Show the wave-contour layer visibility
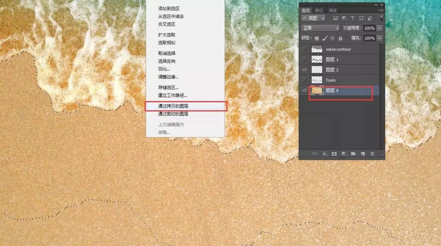 [x=304, y=49]
